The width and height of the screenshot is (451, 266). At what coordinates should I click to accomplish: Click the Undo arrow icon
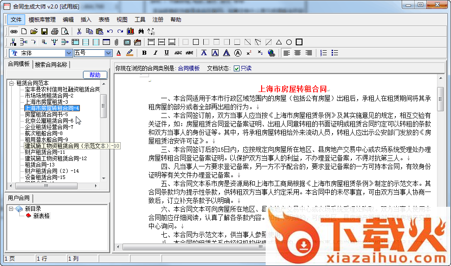point(110,31)
